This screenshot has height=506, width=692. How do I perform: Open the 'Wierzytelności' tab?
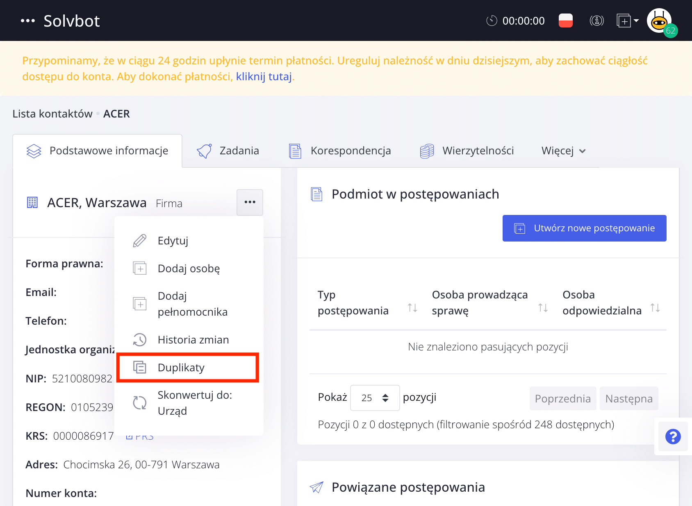point(467,151)
